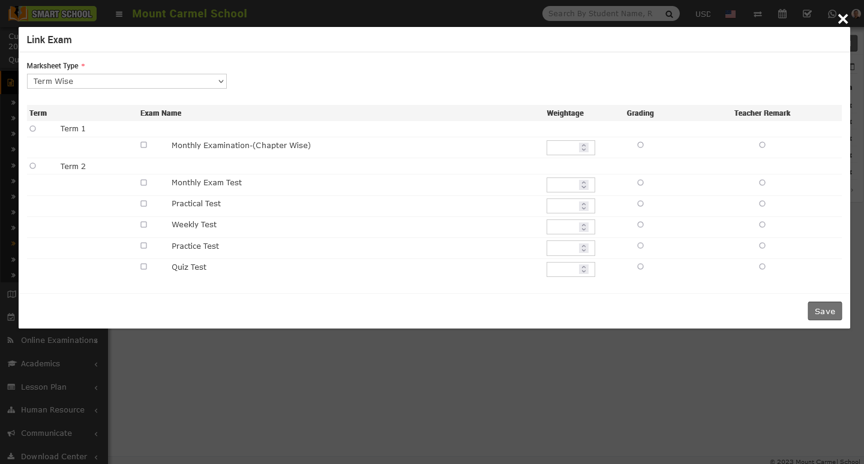Open Lesson Plan in the sidebar
Image resolution: width=864 pixels, height=464 pixels.
point(53,387)
